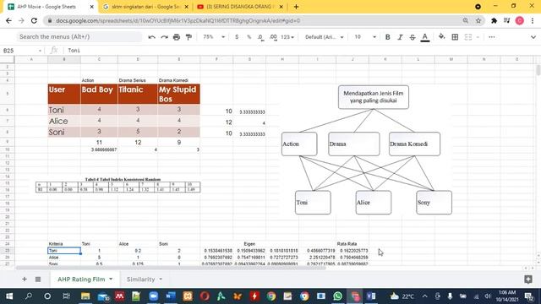The height and width of the screenshot is (304, 541).
Task: Open the Chrome profile avatar
Action: 520,20
